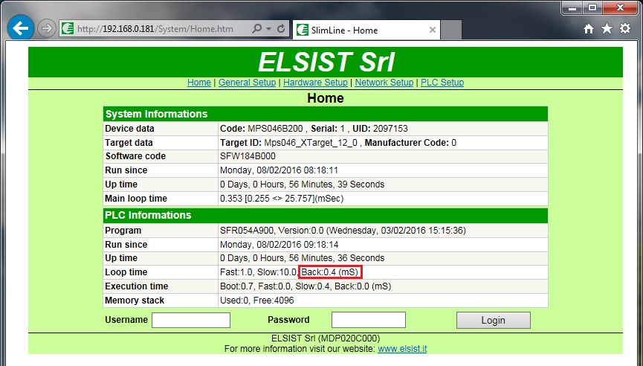Maximize the browser window
Image resolution: width=643 pixels, height=366 pixels.
[592, 7]
